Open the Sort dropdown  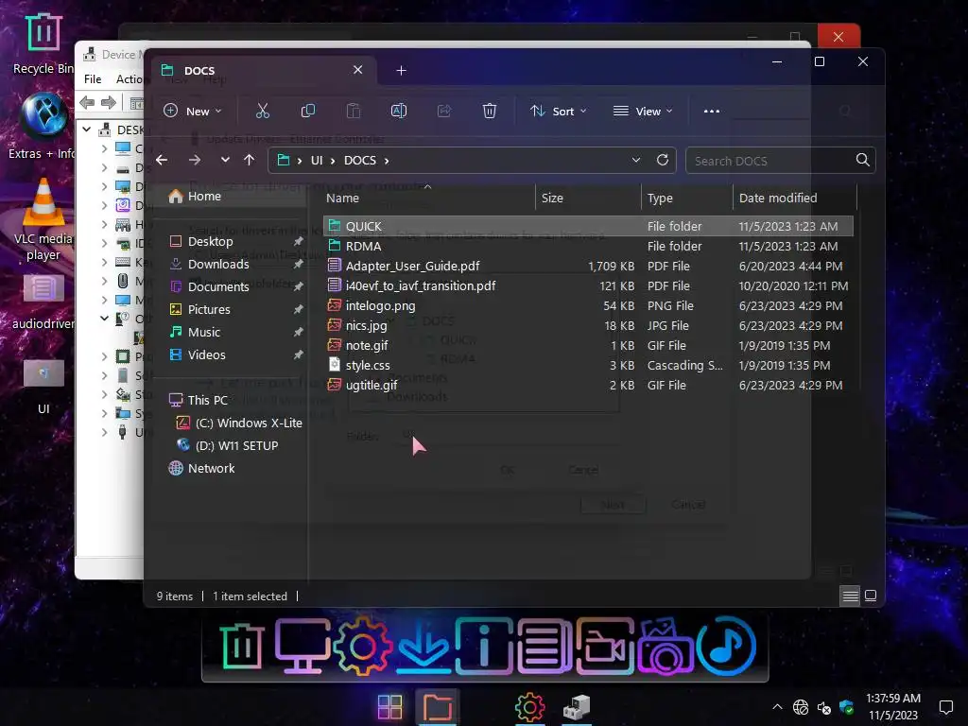[558, 112]
